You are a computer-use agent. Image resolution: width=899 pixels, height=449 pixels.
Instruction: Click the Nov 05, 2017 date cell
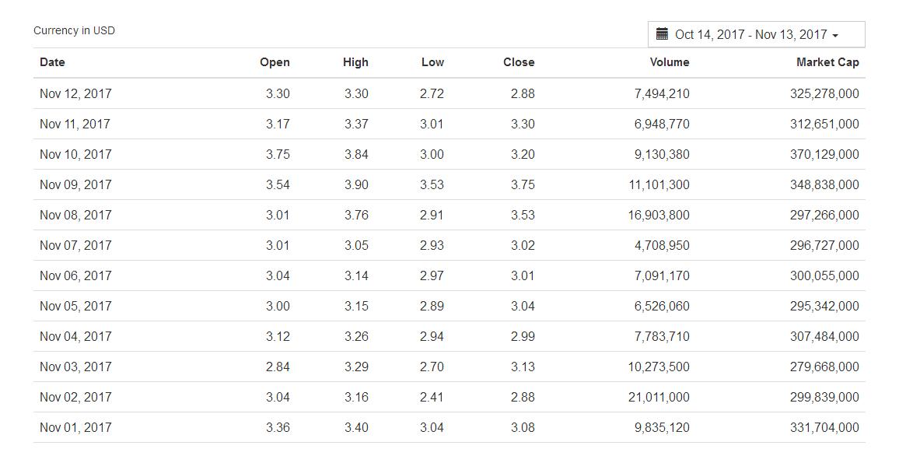[75, 306]
